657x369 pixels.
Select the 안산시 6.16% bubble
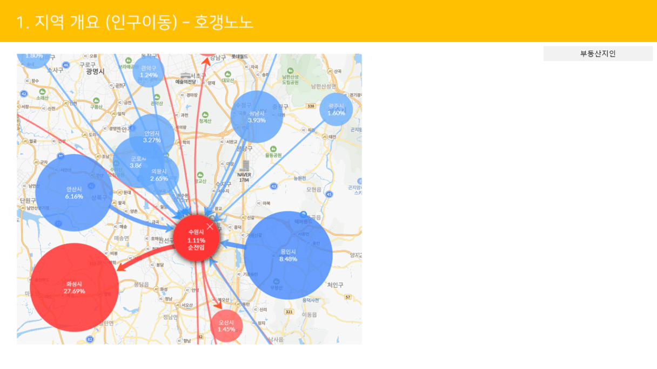(x=74, y=193)
